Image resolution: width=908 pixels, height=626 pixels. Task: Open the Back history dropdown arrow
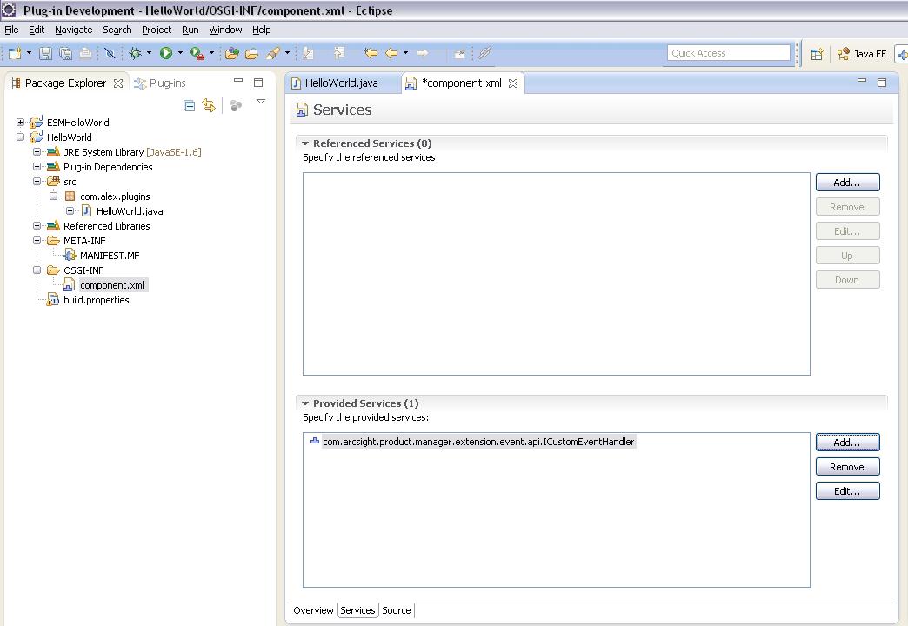pyautogui.click(x=405, y=53)
